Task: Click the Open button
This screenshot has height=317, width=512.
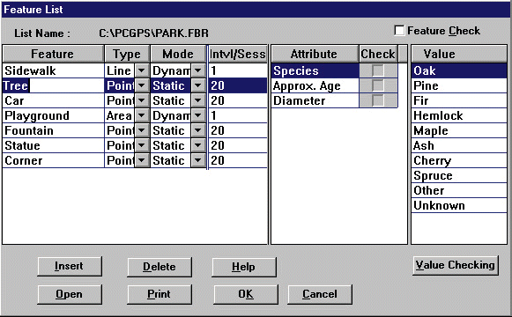Action: (x=70, y=294)
